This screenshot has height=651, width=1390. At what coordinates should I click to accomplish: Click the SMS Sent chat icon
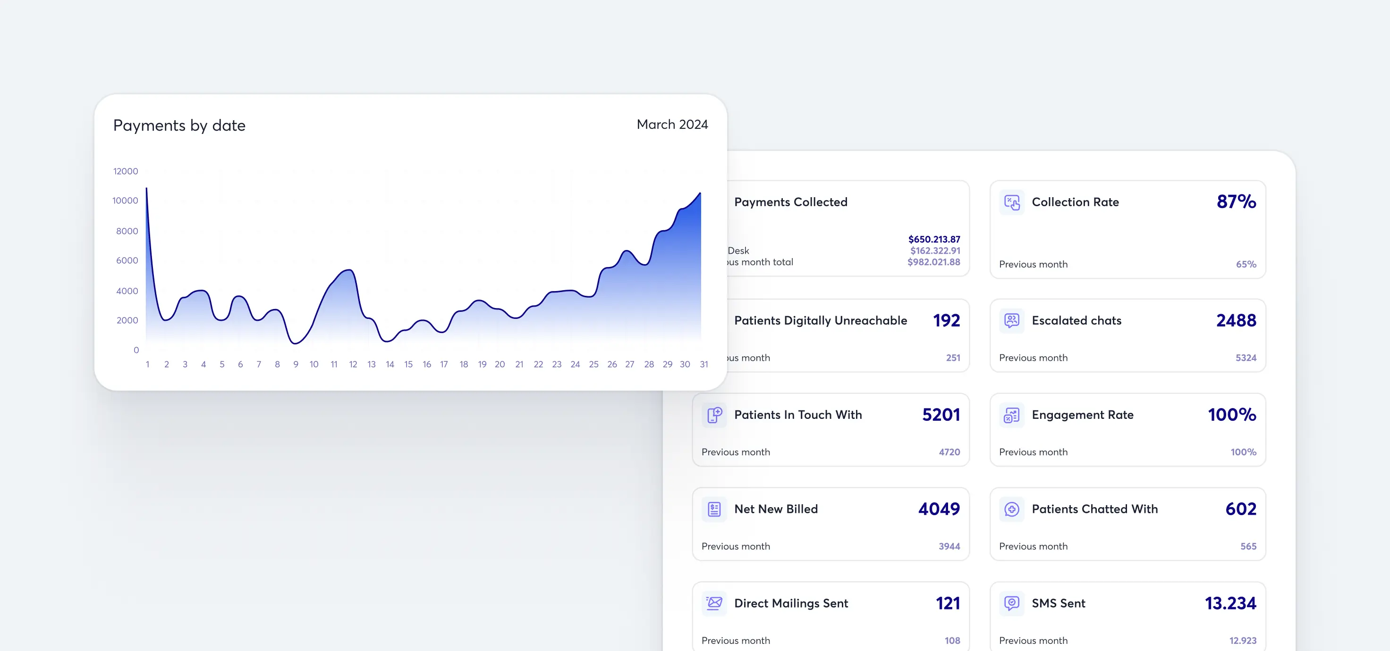tap(1011, 603)
